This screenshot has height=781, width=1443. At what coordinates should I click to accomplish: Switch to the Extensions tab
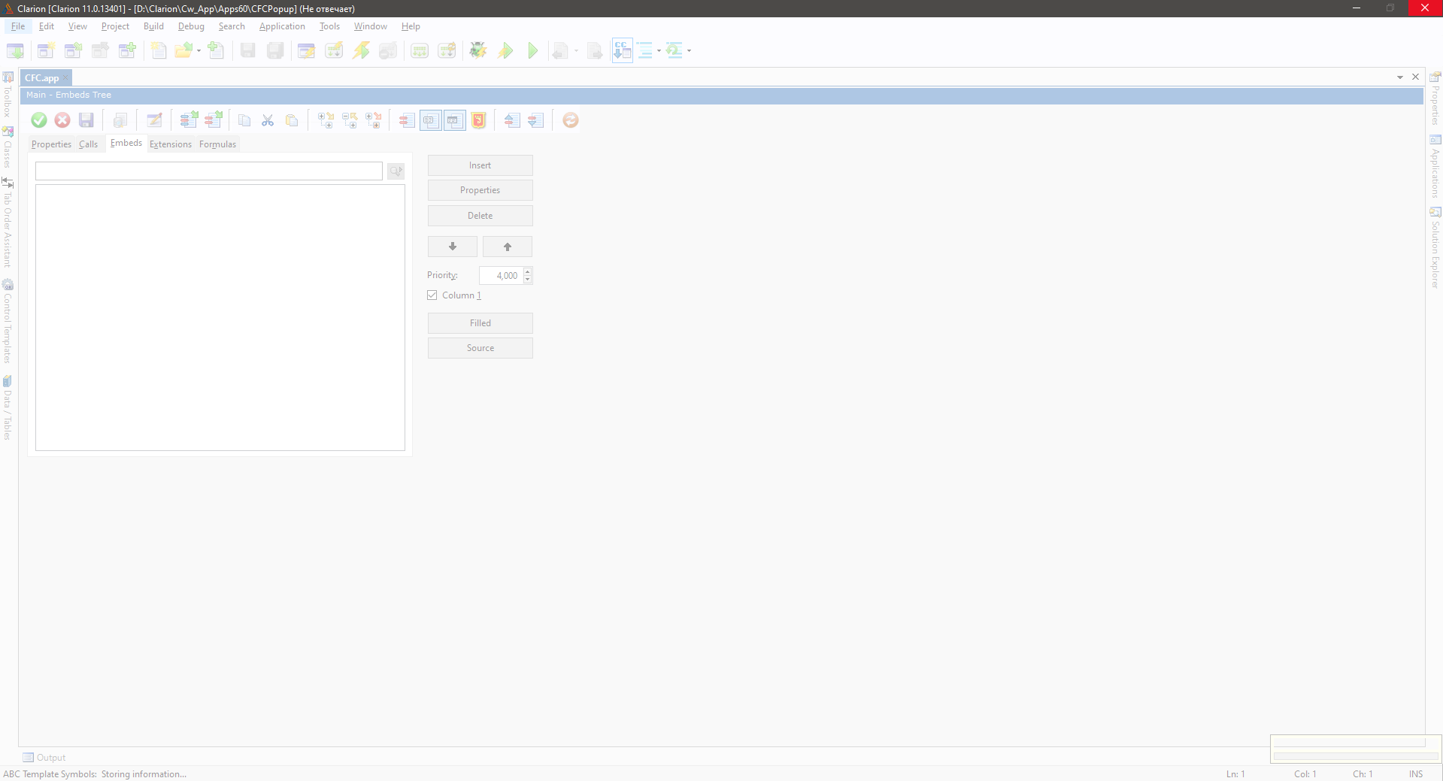click(171, 144)
